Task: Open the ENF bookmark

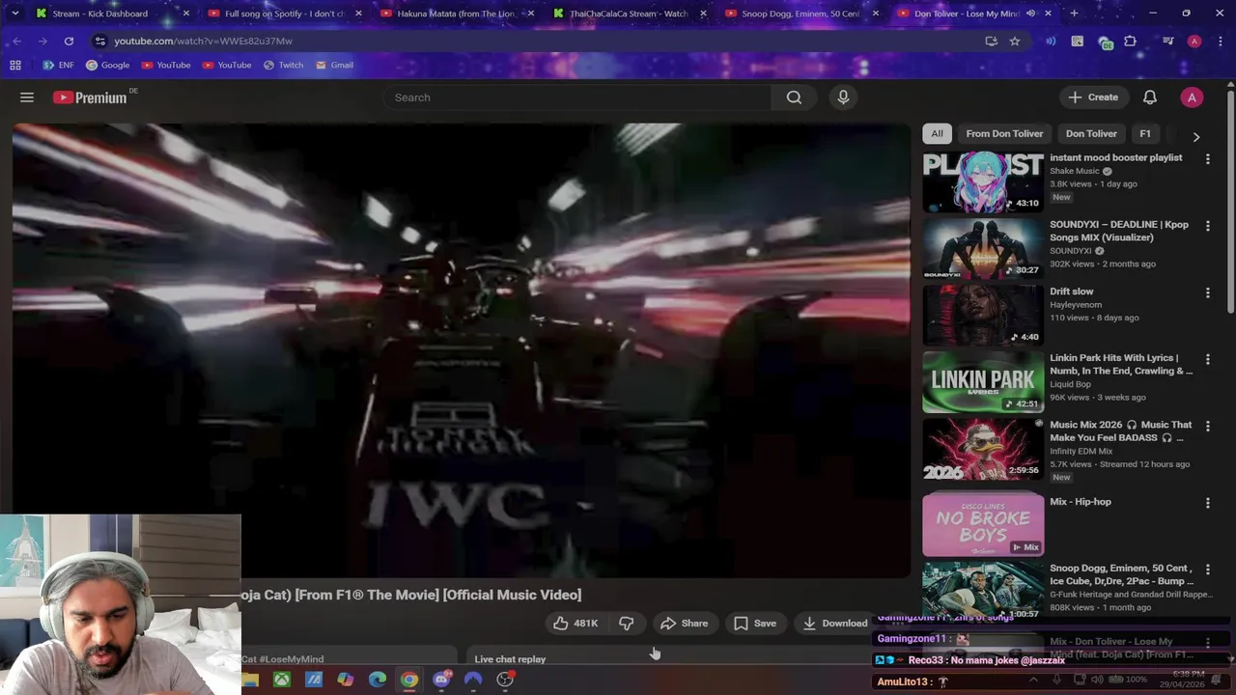Action: click(x=58, y=65)
